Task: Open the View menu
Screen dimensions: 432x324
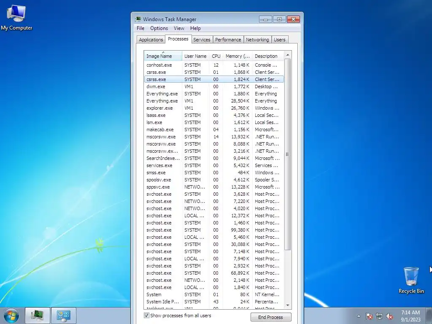Action: pyautogui.click(x=179, y=28)
